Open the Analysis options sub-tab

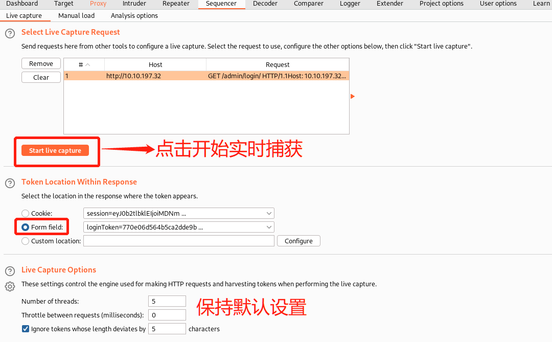tap(134, 15)
